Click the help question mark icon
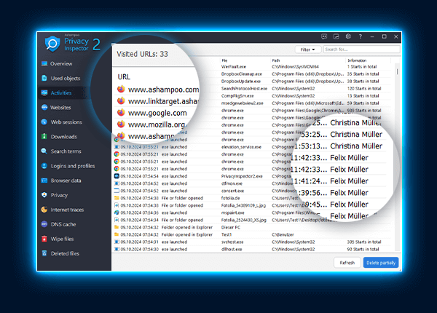The width and height of the screenshot is (437, 313). [x=360, y=36]
